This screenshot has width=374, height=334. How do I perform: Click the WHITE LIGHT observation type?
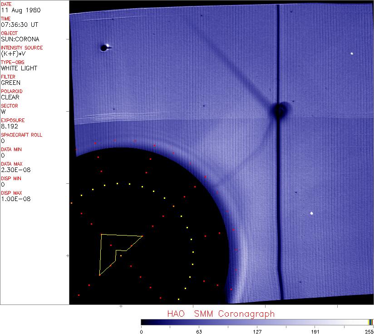(19, 68)
